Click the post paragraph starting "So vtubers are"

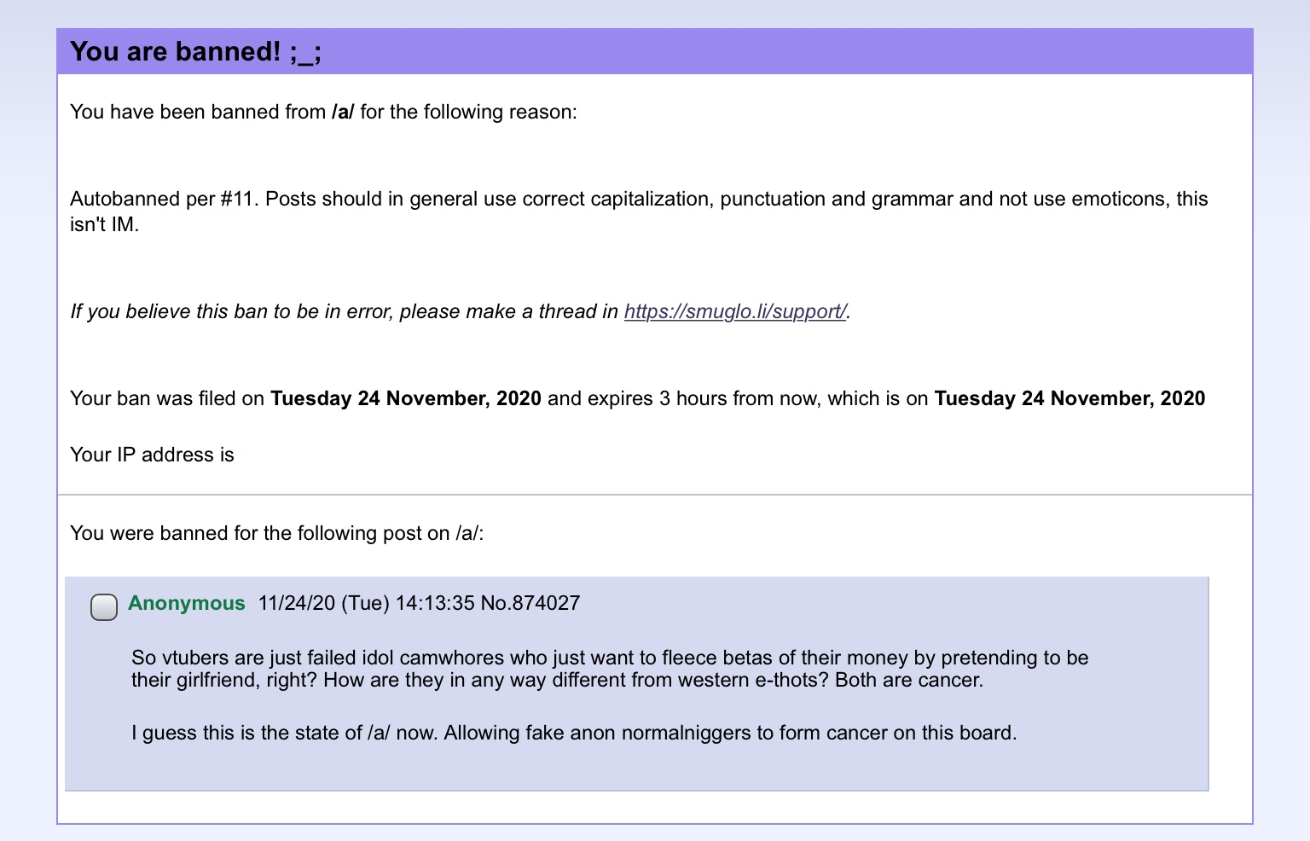610,669
